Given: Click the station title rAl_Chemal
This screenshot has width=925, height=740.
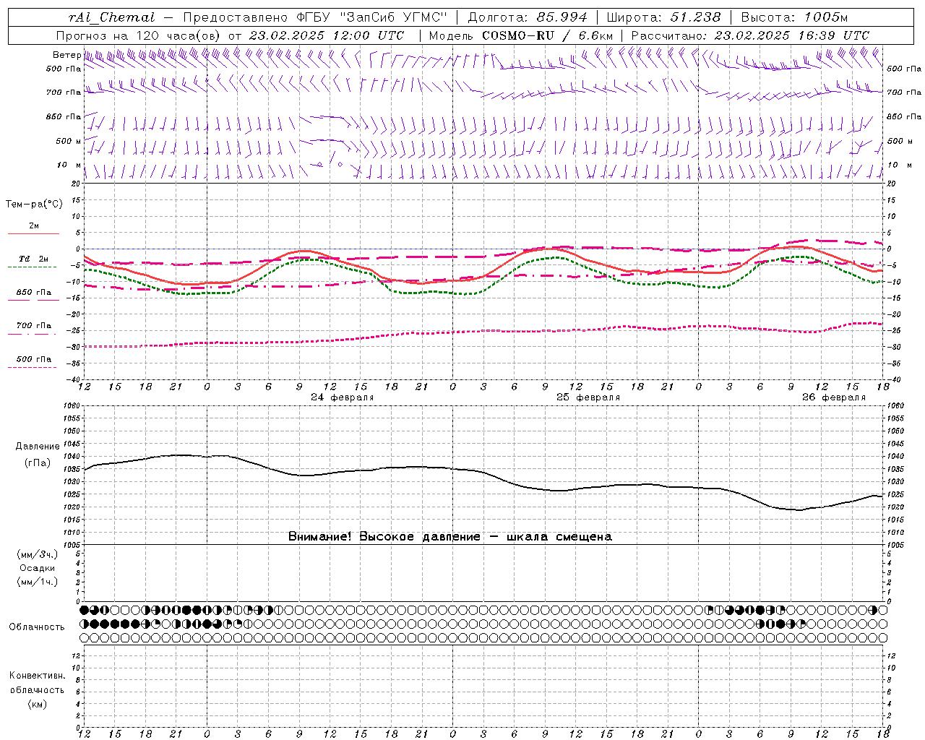Looking at the screenshot, I should pos(111,17).
